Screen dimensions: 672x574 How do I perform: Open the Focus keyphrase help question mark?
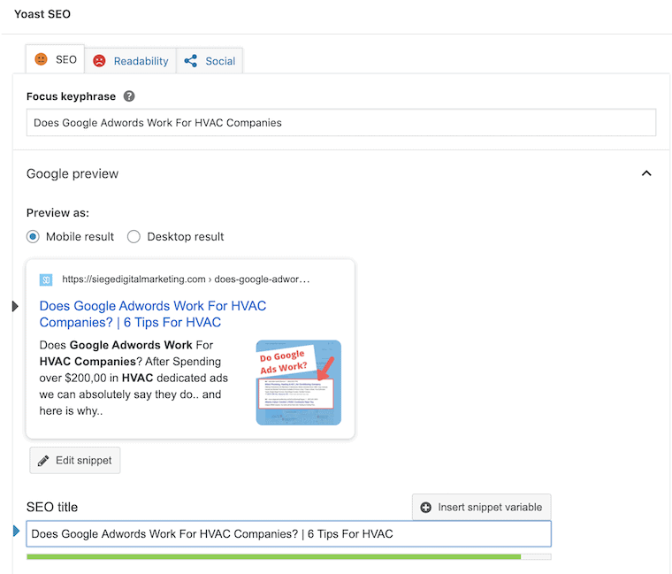pos(129,96)
